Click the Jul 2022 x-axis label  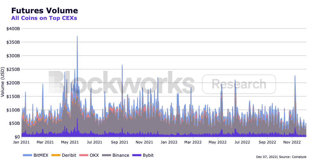click(242, 142)
